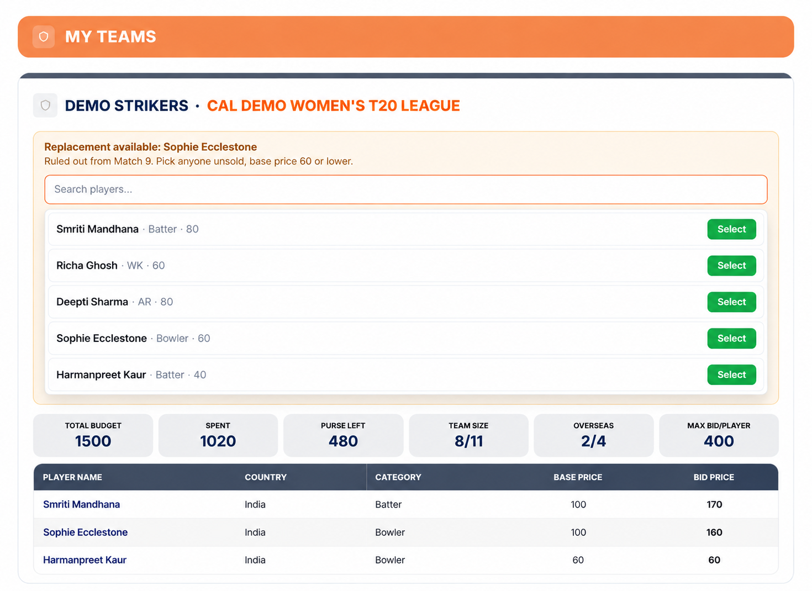This screenshot has width=812, height=591.
Task: Click the COUNTRY column header
Action: pos(266,477)
